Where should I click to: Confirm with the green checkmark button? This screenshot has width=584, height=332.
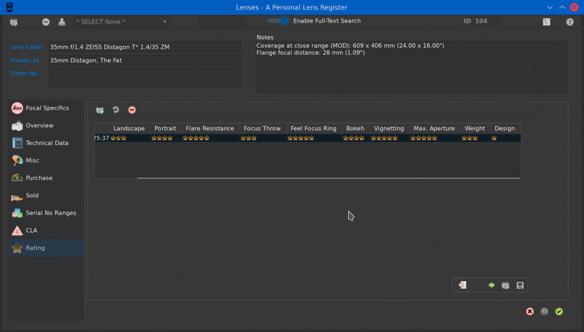(559, 311)
